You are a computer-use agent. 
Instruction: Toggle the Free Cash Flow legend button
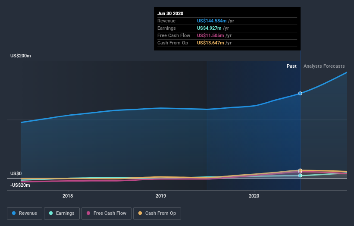[107, 213]
